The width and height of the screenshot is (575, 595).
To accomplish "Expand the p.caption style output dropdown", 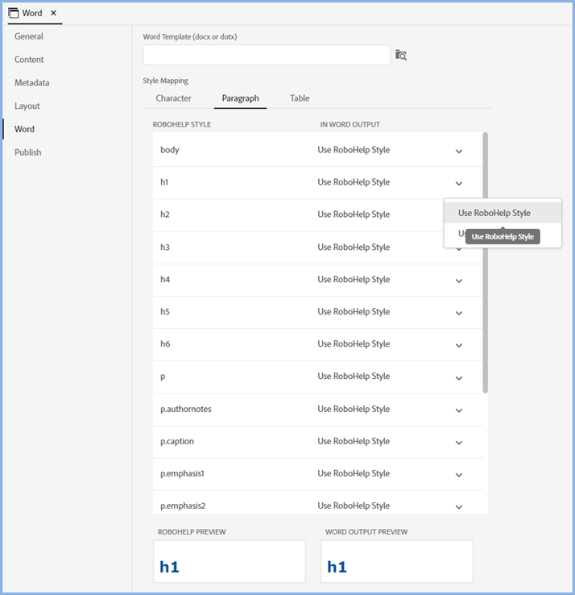I will pyautogui.click(x=459, y=443).
